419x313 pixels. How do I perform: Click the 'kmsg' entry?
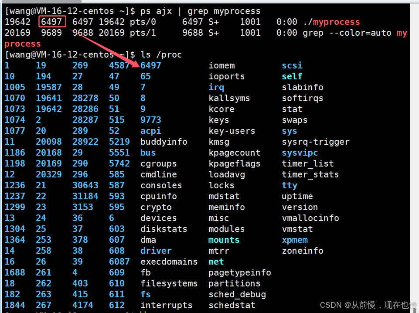[219, 142]
